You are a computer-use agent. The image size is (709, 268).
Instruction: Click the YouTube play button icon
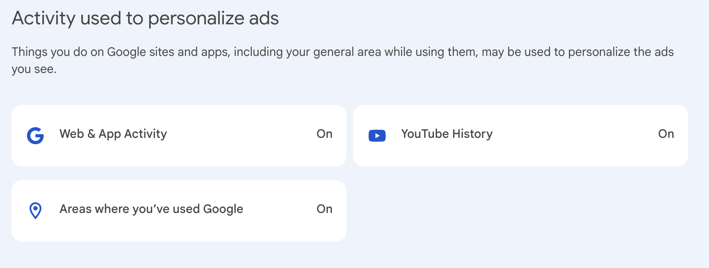pos(377,136)
